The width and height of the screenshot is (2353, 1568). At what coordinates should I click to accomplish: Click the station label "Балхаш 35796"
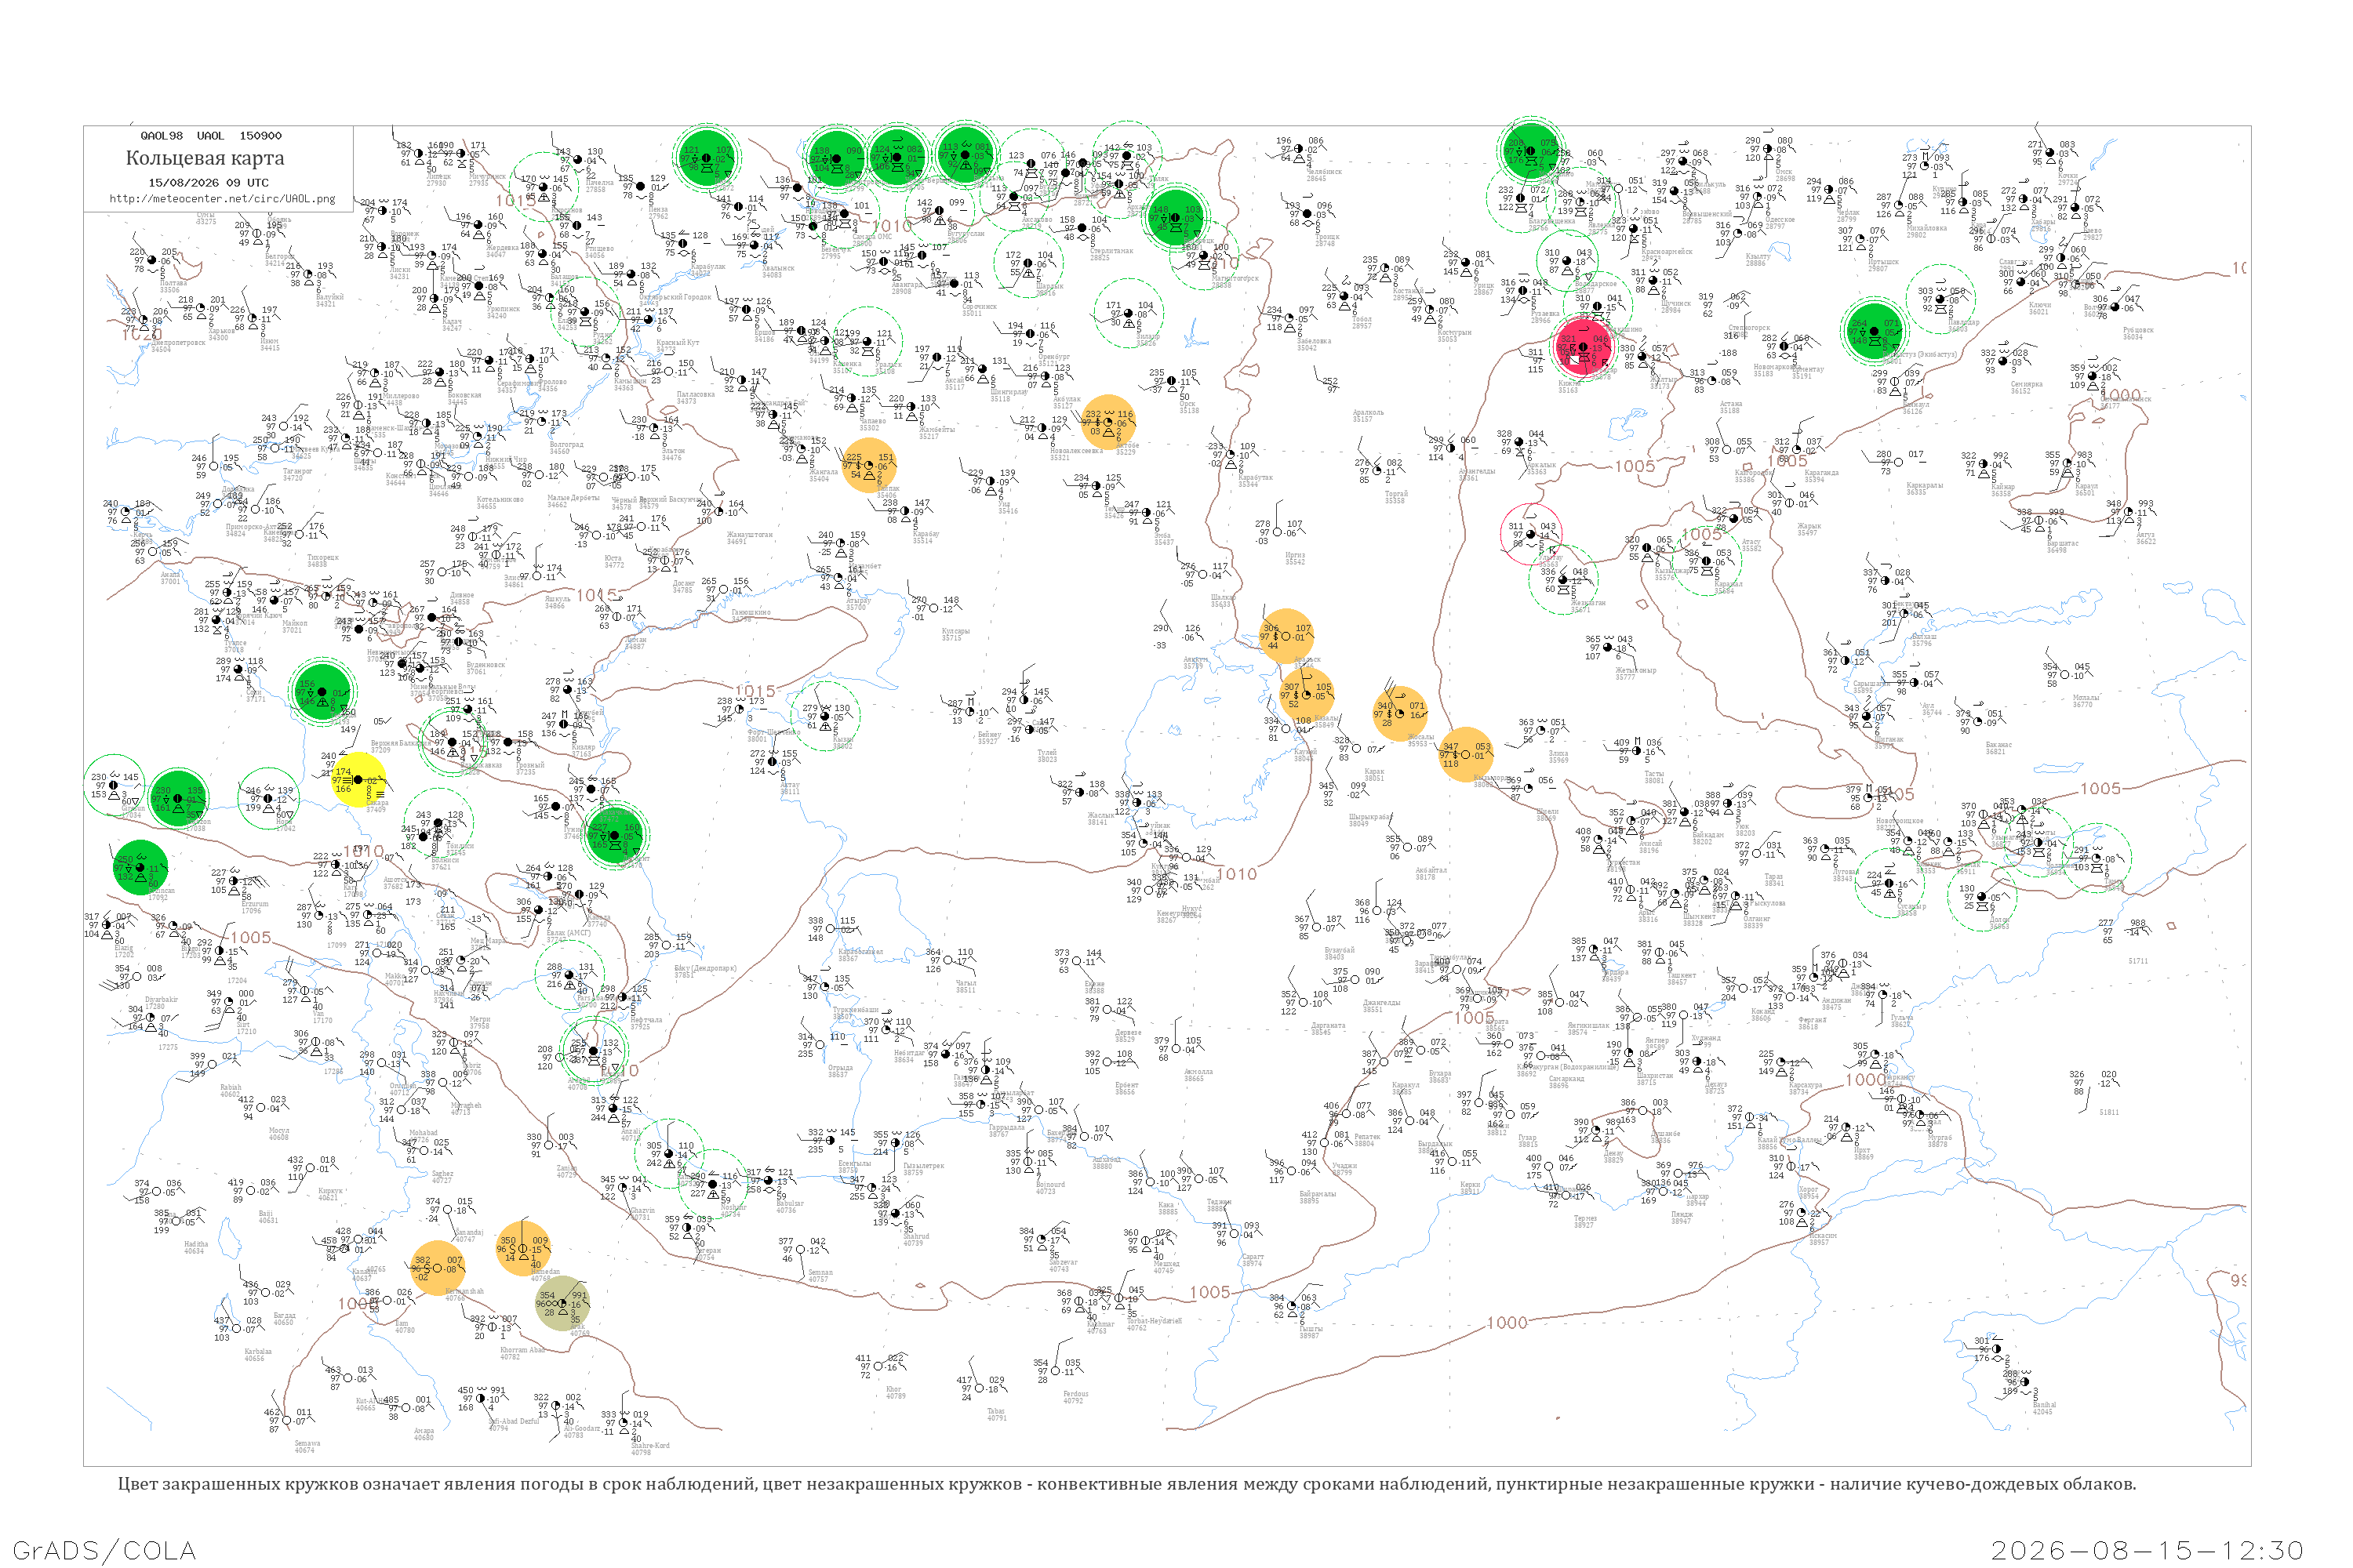(1923, 640)
